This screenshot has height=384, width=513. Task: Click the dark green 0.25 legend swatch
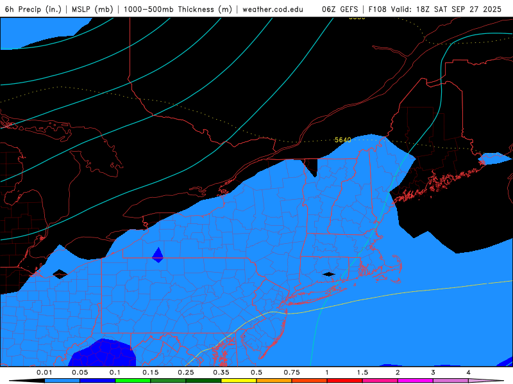pyautogui.click(x=203, y=381)
